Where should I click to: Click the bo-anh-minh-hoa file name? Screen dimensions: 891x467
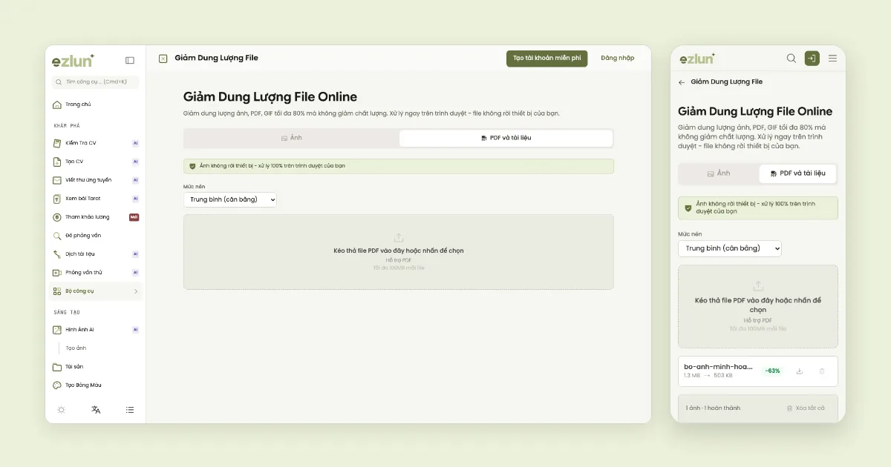718,366
